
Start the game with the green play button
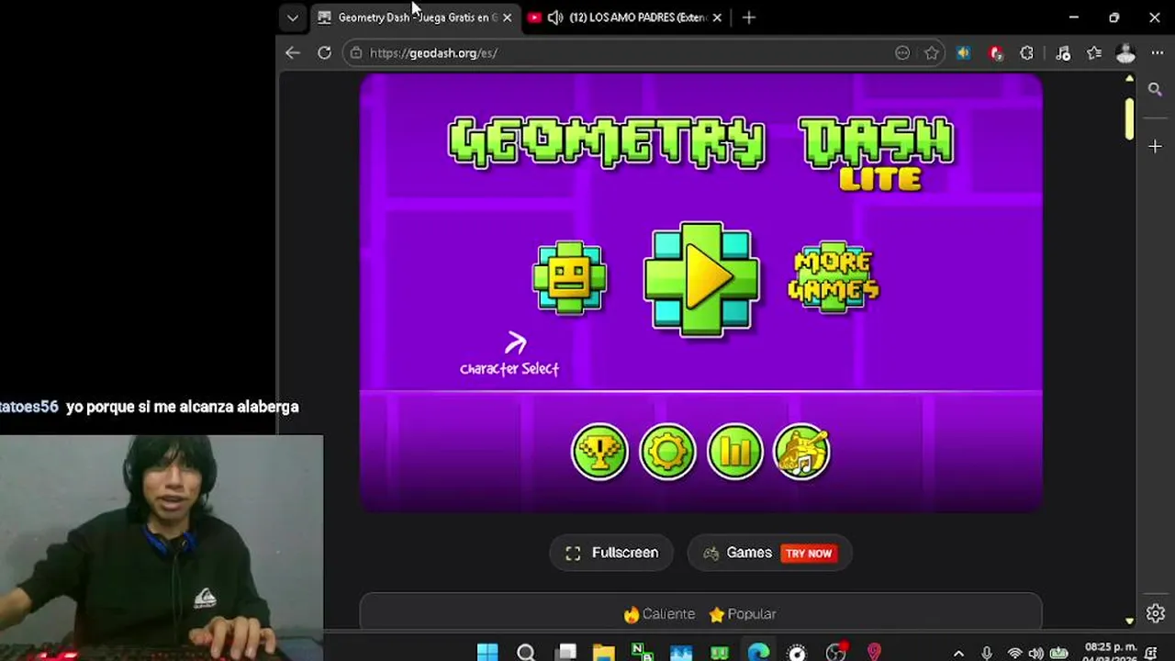(701, 278)
